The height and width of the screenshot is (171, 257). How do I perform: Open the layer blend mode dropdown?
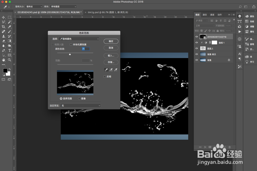tap(205, 26)
